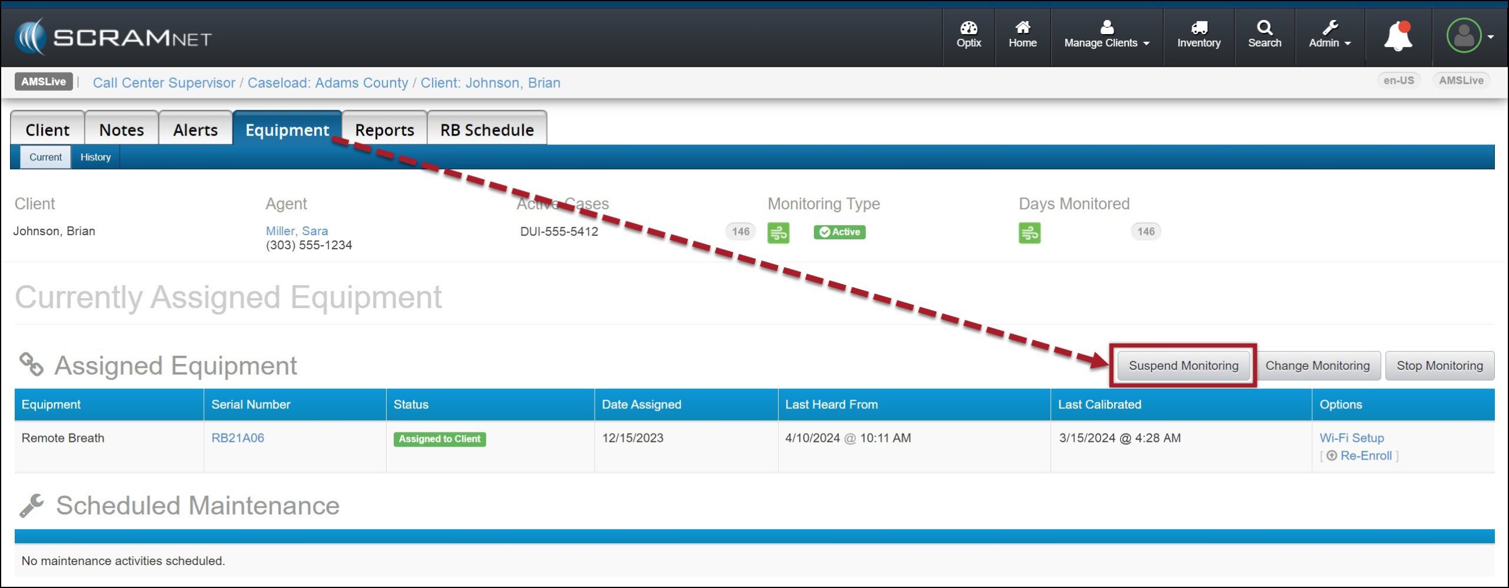Click the Days Monitored breath icon
Screen dimensions: 1509x588
point(1029,233)
